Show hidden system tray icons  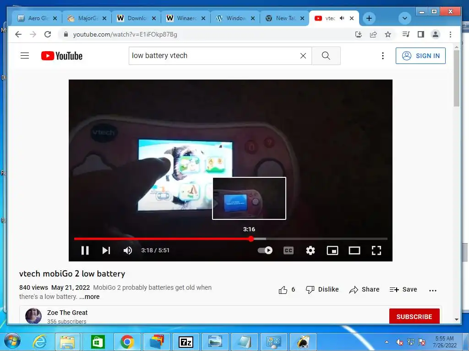(x=387, y=342)
